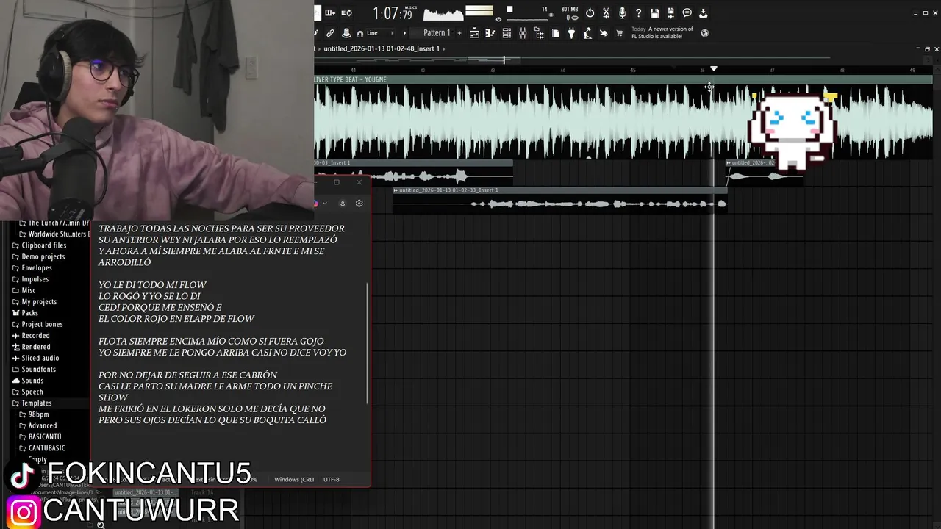Screen dimensions: 941x529
Task: Select the Project bones folder
Action: tap(37, 324)
